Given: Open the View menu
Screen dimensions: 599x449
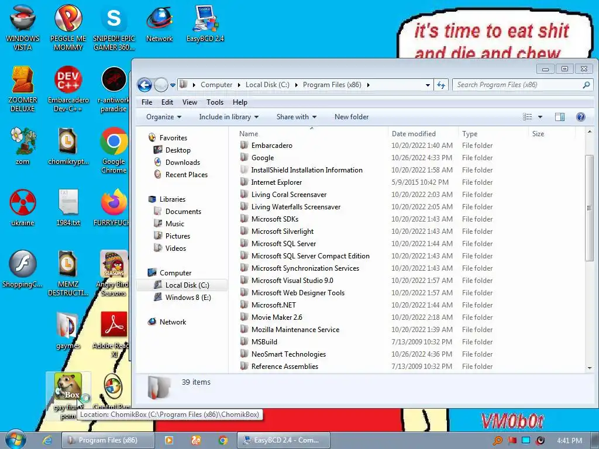Looking at the screenshot, I should tap(190, 102).
